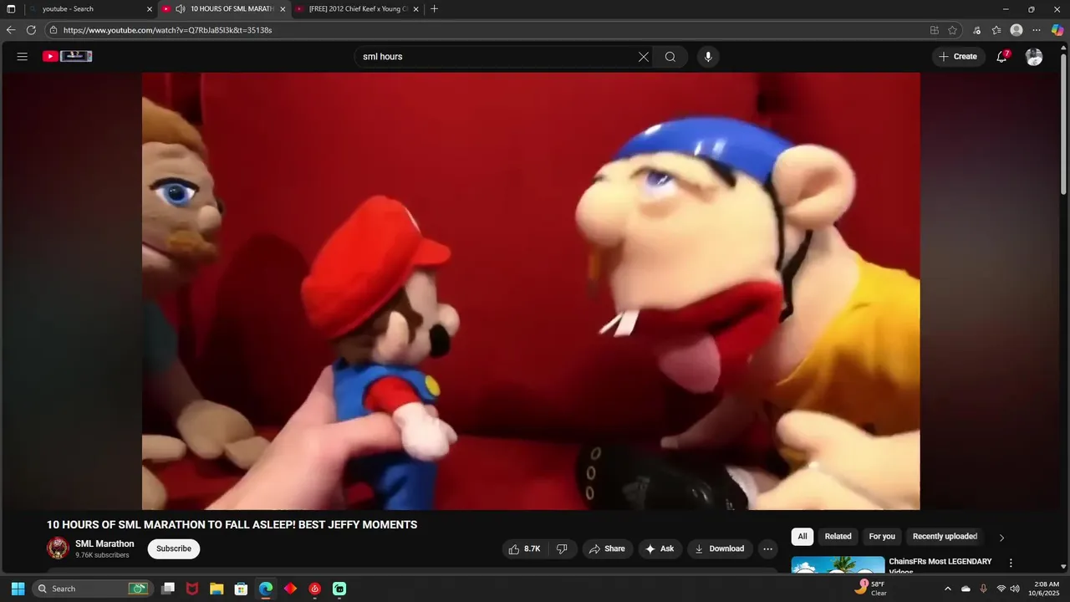
Task: Click the ChainsFRs Most LEGENDARY Videos title
Action: 940,565
